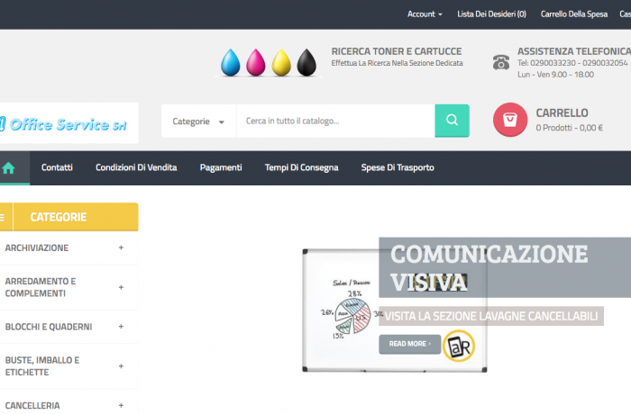Expand Arredamento e Complementi category
The image size is (631, 414).
click(x=121, y=287)
